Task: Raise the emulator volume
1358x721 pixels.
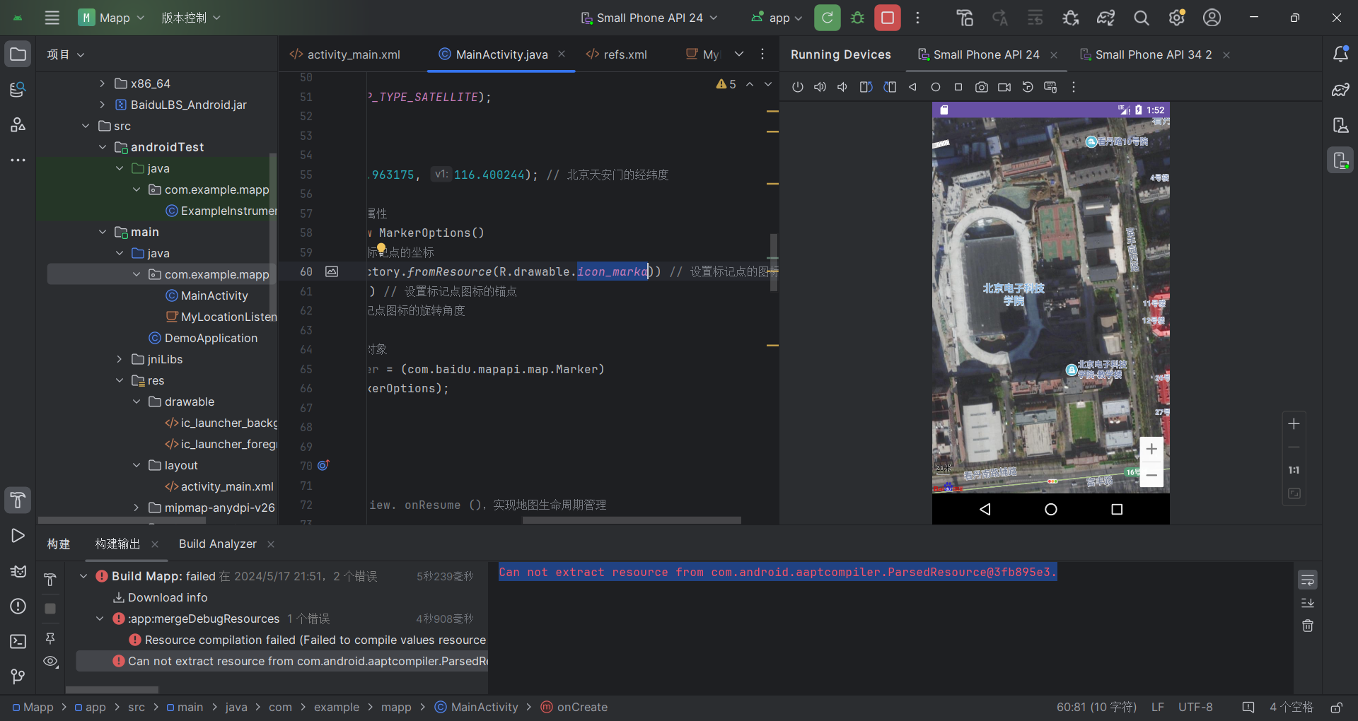Action: [820, 87]
